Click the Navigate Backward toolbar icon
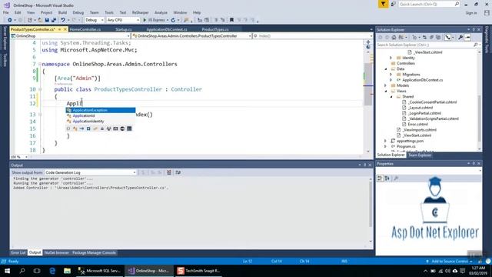This screenshot has width=492, height=277. (x=10, y=20)
